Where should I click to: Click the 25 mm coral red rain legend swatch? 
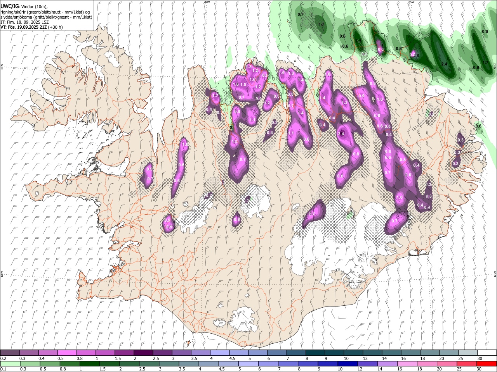(466, 364)
